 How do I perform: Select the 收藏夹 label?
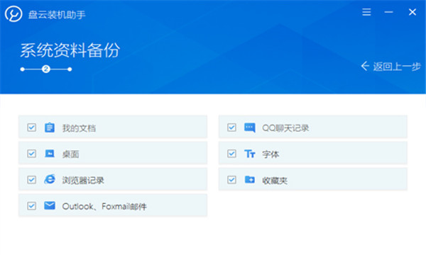click(x=275, y=180)
